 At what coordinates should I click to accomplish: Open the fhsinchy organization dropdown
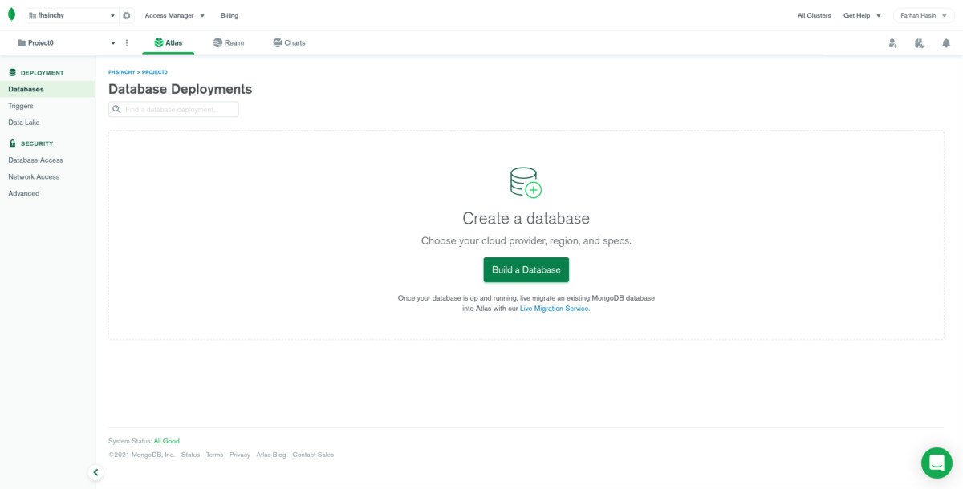pyautogui.click(x=71, y=15)
